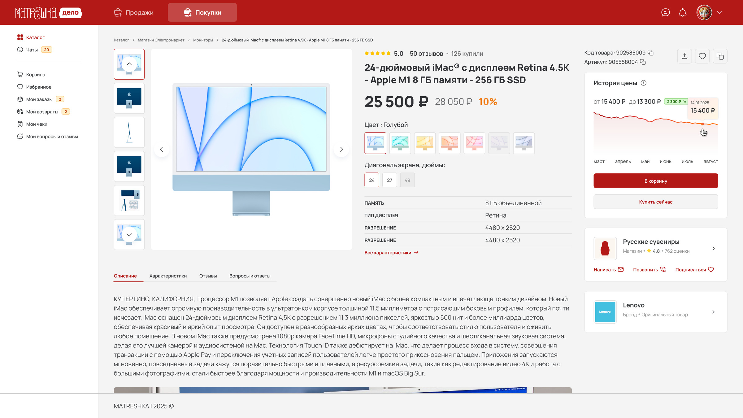
Task: Copy the article number 905558004
Action: tap(643, 62)
